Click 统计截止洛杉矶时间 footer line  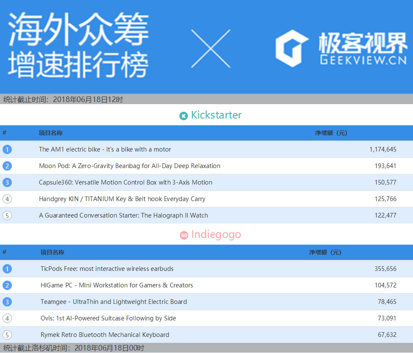(74, 348)
